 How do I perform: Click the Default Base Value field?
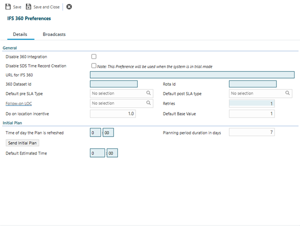252,113
